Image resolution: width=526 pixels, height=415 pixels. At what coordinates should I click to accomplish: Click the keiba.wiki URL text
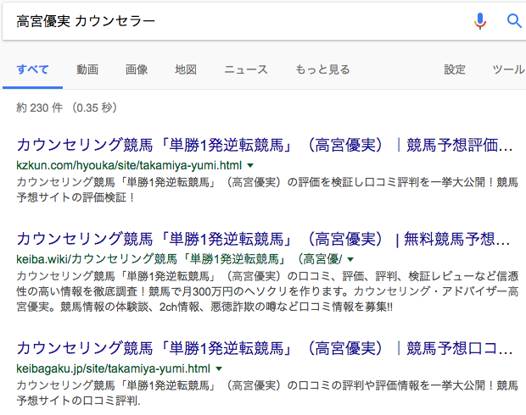[179, 259]
